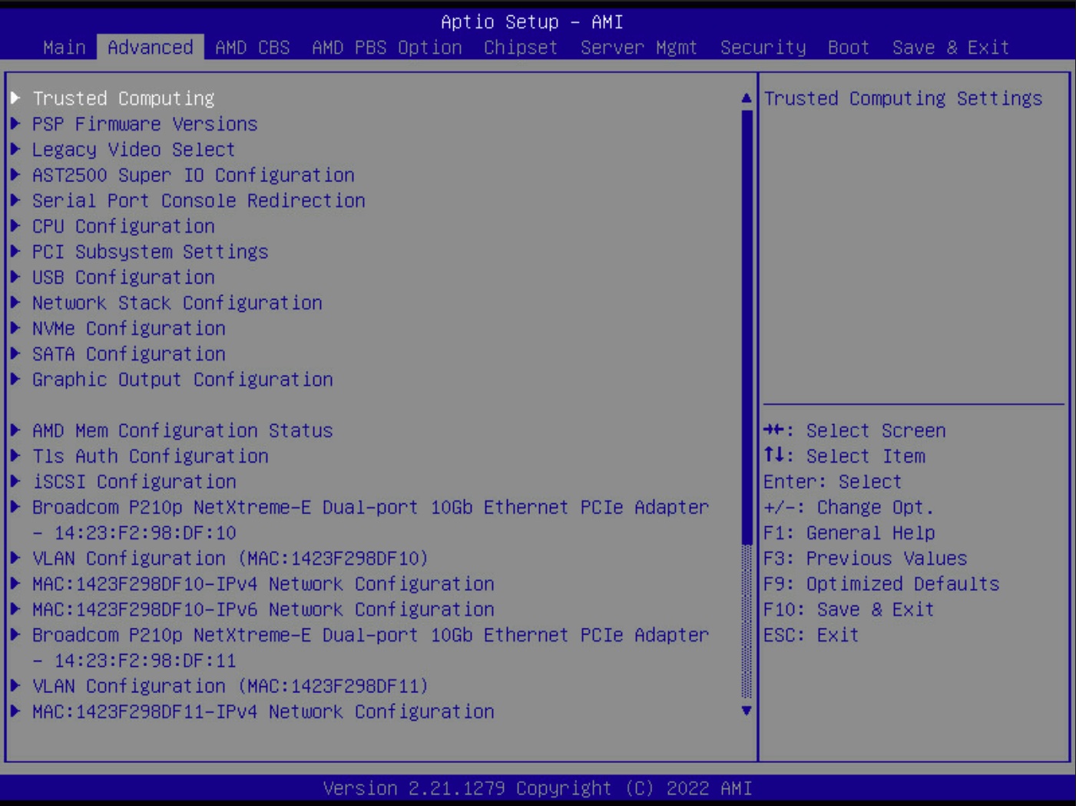Open the AMD PBS Option tab
Screen dimensions: 1076x806
pos(387,48)
